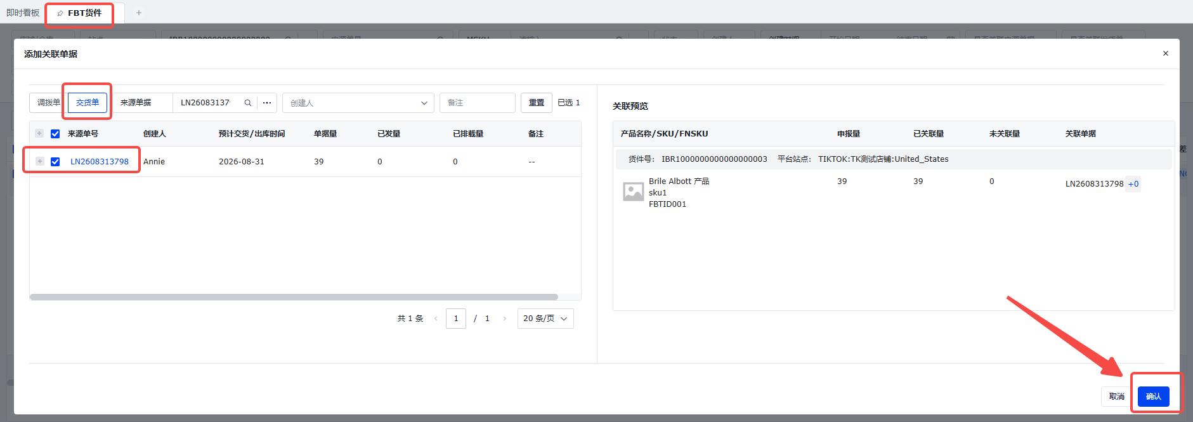The image size is (1193, 422).
Task: Uncheck the LN2608313798 row checkbox
Action: pyautogui.click(x=55, y=162)
